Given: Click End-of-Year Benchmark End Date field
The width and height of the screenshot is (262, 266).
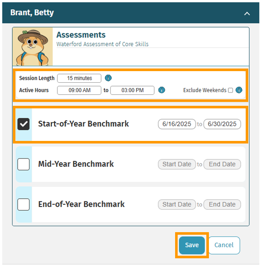Looking at the screenshot, I should coord(222,204).
